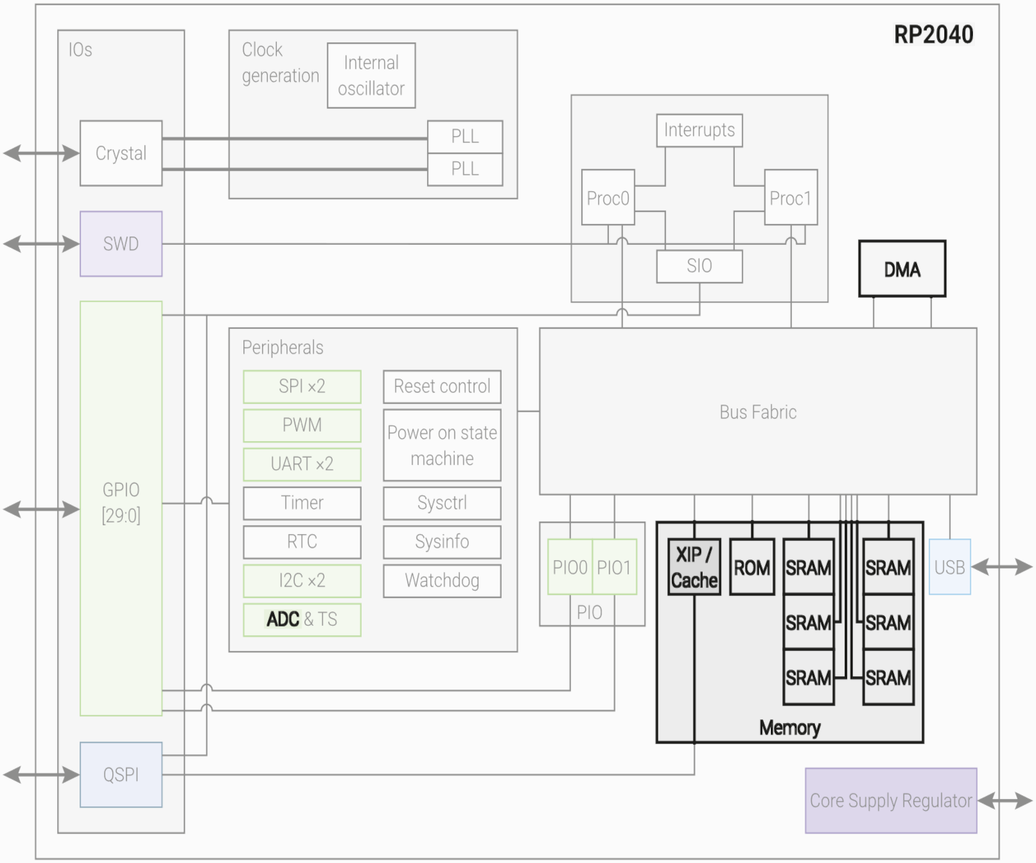Select the PIO0 block
Image resolution: width=1036 pixels, height=863 pixels.
pos(570,567)
